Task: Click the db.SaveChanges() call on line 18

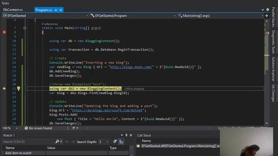Action: [66, 76]
